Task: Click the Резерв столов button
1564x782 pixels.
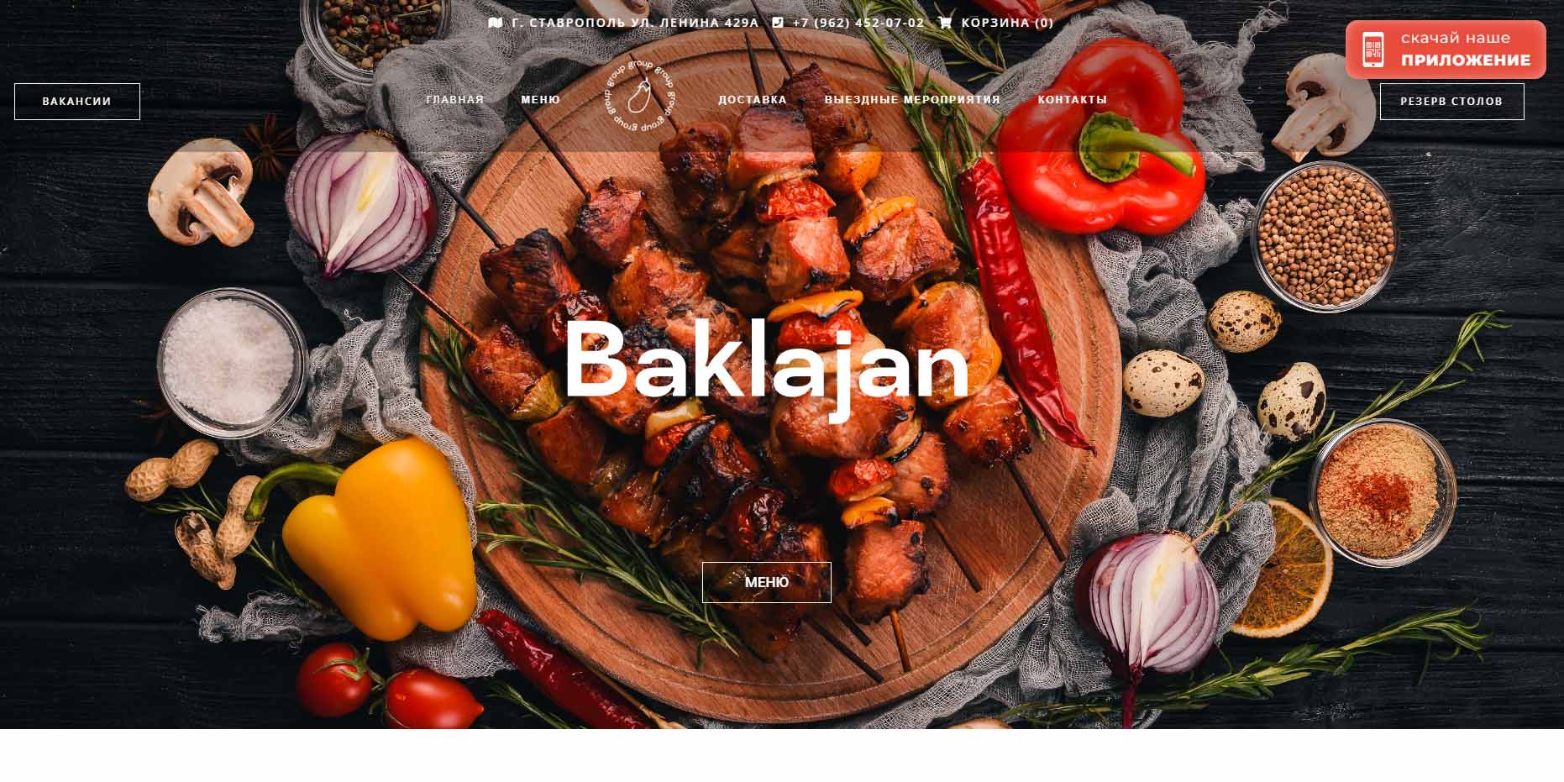Action: [1451, 102]
